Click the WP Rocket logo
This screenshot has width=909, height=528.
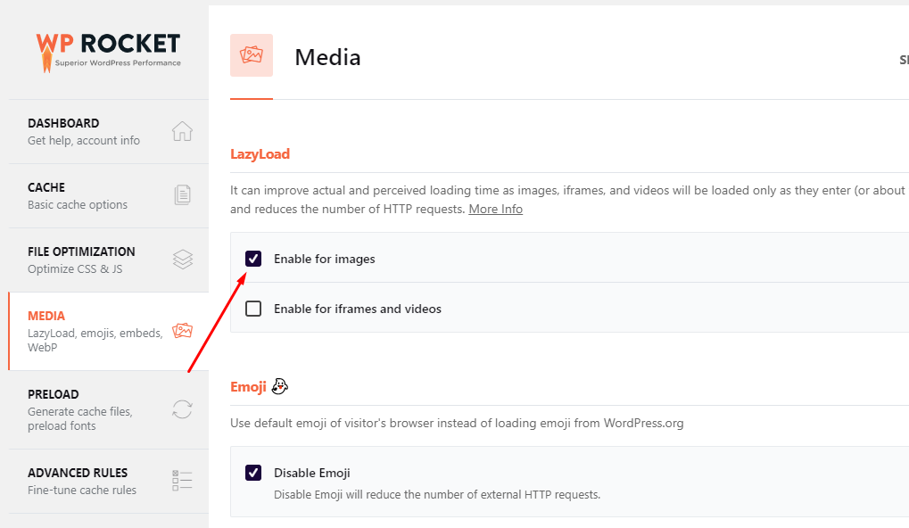click(107, 51)
